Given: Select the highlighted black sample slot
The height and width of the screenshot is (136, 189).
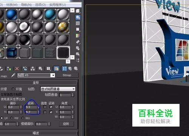Looking at the screenshot, I should click(64, 53).
